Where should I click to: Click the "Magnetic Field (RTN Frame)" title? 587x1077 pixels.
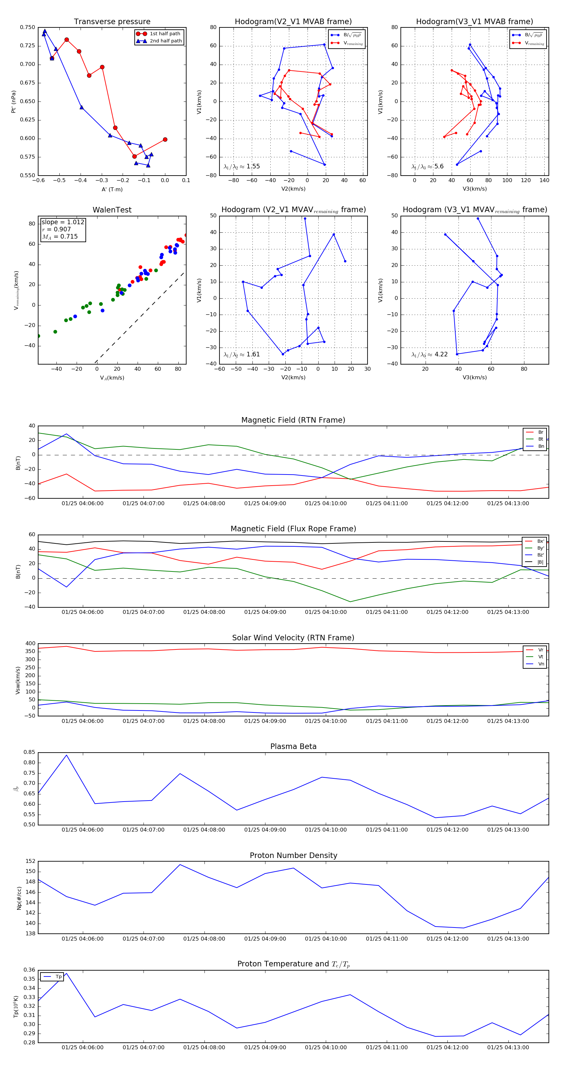pos(293,420)
